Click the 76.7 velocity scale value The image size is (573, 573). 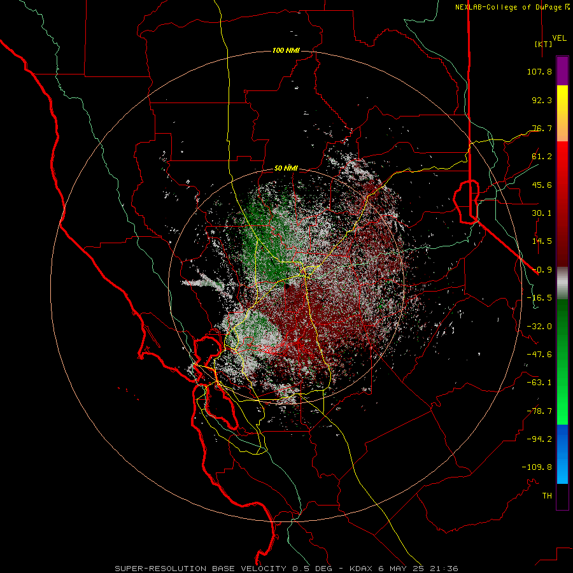tap(542, 128)
